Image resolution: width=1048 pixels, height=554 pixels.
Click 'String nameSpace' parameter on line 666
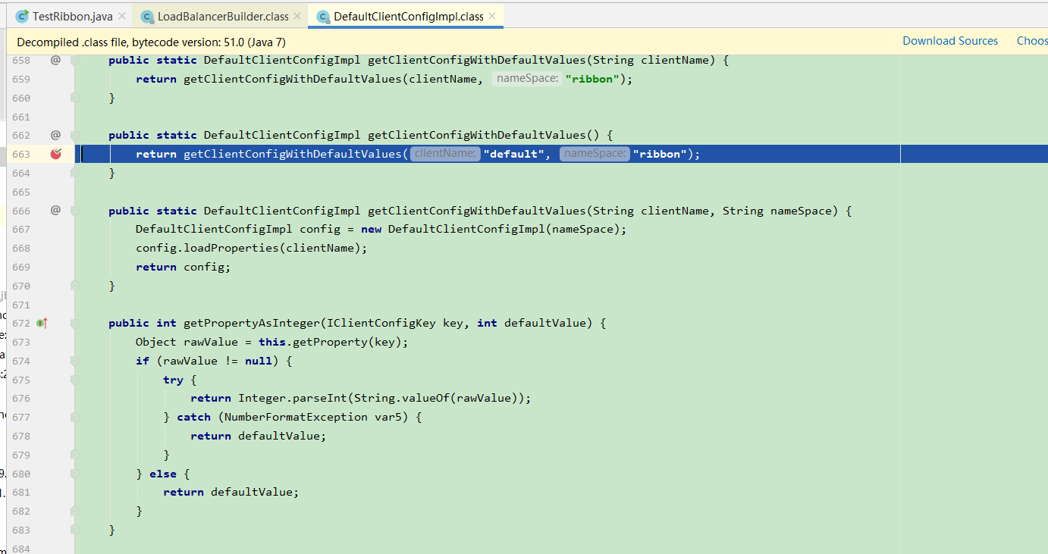[x=777, y=211]
